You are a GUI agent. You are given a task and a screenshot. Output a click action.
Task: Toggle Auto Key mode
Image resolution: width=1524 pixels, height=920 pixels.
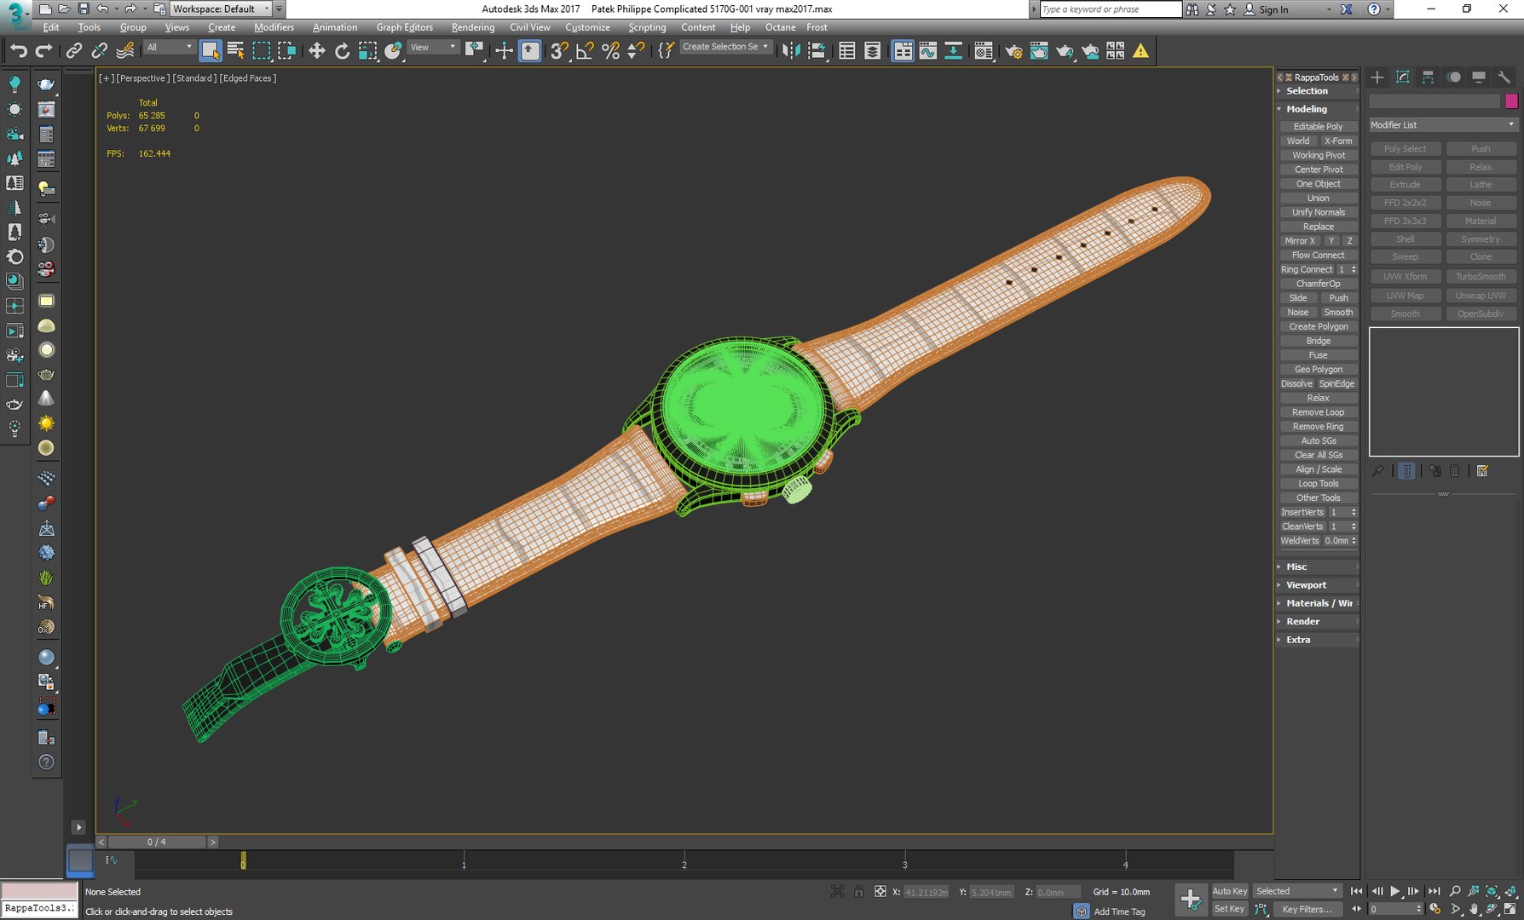tap(1229, 891)
